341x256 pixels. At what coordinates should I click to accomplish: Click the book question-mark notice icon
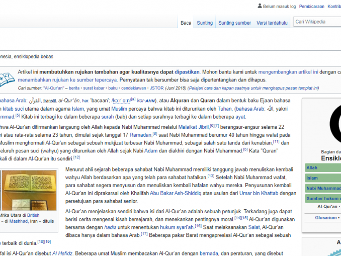pyautogui.click(x=7, y=79)
